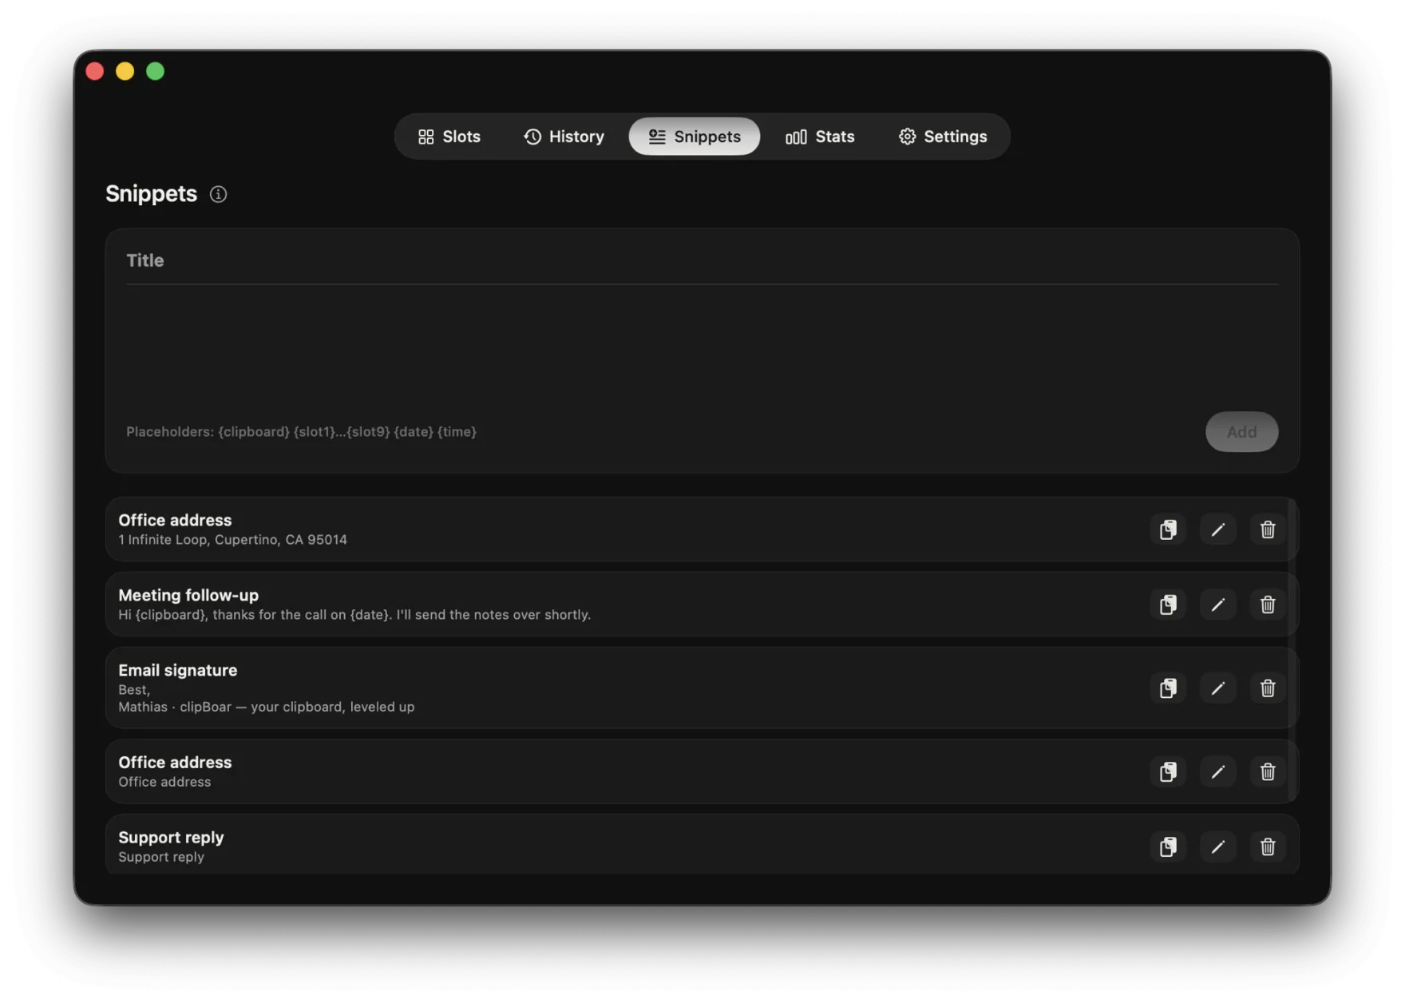Screen dimensions: 1405x1003
Task: Click the Add snippet button
Action: (1241, 432)
